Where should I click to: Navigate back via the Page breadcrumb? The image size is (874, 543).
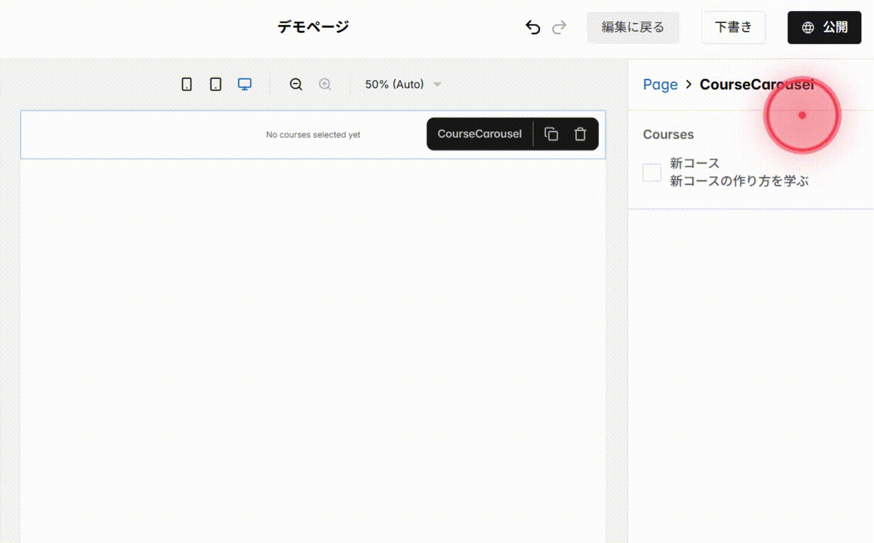click(x=660, y=84)
